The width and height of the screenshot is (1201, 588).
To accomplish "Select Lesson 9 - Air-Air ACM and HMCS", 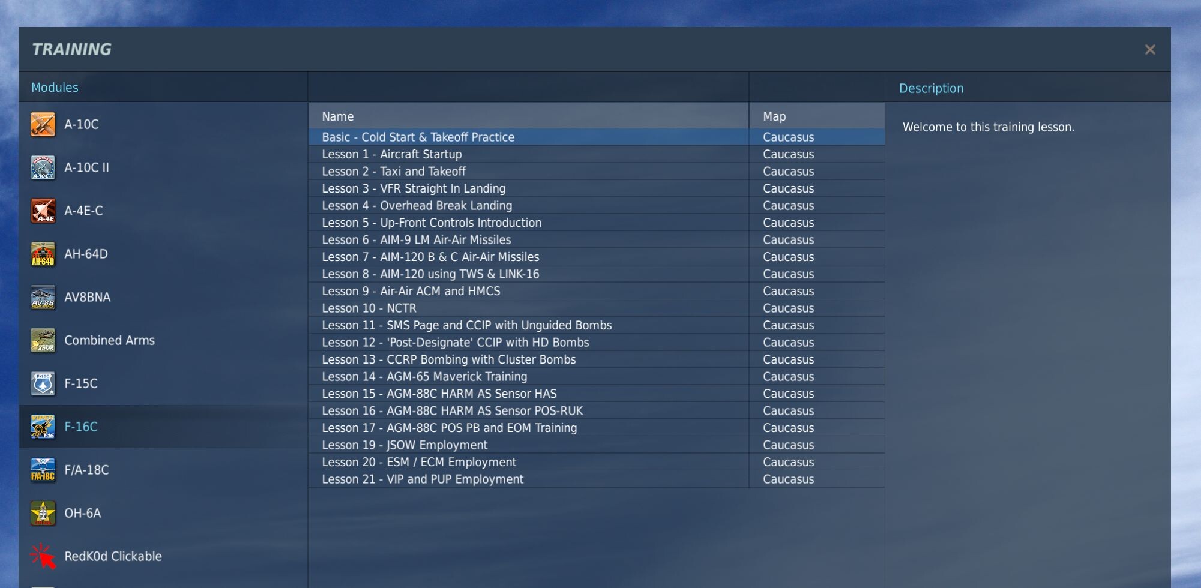I will click(x=529, y=291).
